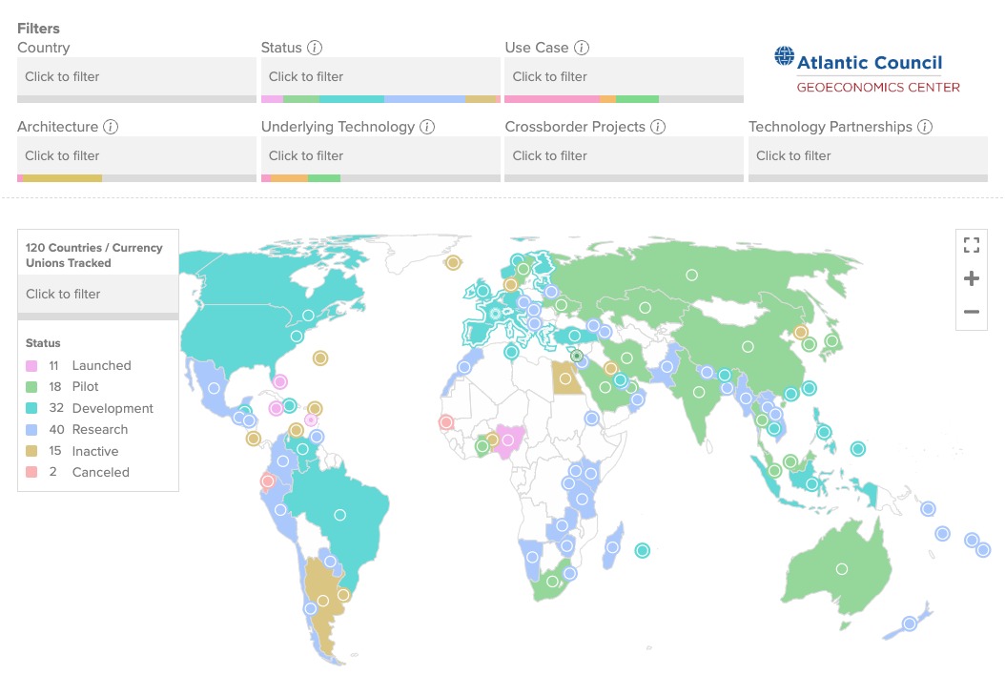Click the Crossborder Projects info icon
This screenshot has width=1005, height=675.
coord(658,127)
